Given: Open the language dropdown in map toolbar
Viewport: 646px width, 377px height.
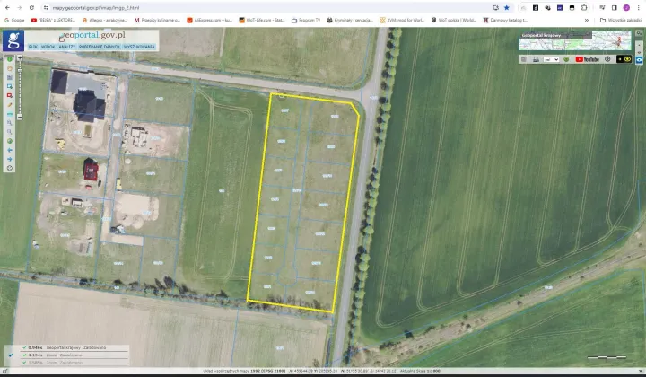Looking at the screenshot, I should (551, 59).
